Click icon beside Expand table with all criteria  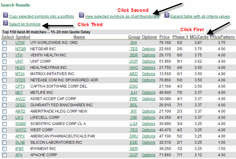tap(167, 15)
